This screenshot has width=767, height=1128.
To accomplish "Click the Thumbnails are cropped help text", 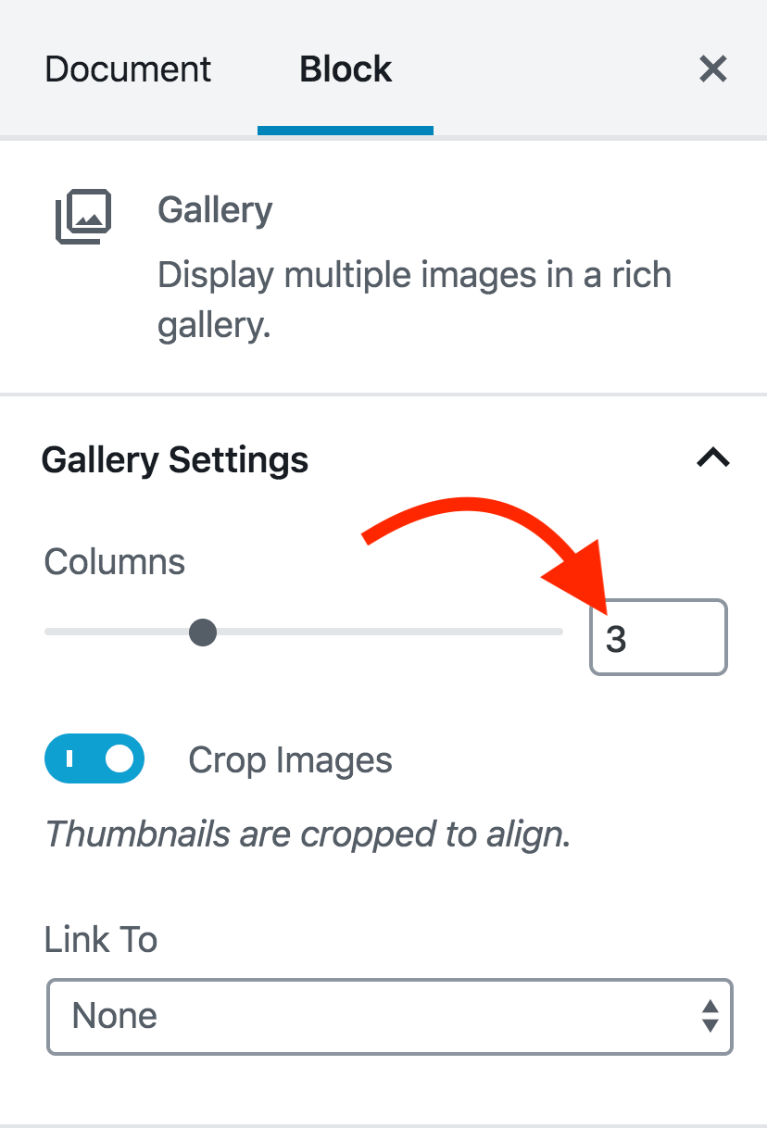I will (x=308, y=834).
